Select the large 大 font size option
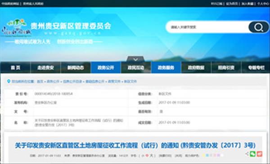Screen dimensions: 270x164 pos(151,155)
